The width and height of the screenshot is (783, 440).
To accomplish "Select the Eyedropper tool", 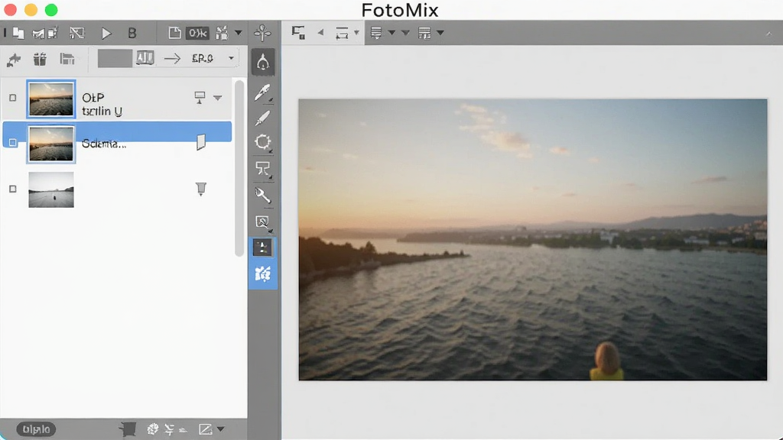I will 263,92.
